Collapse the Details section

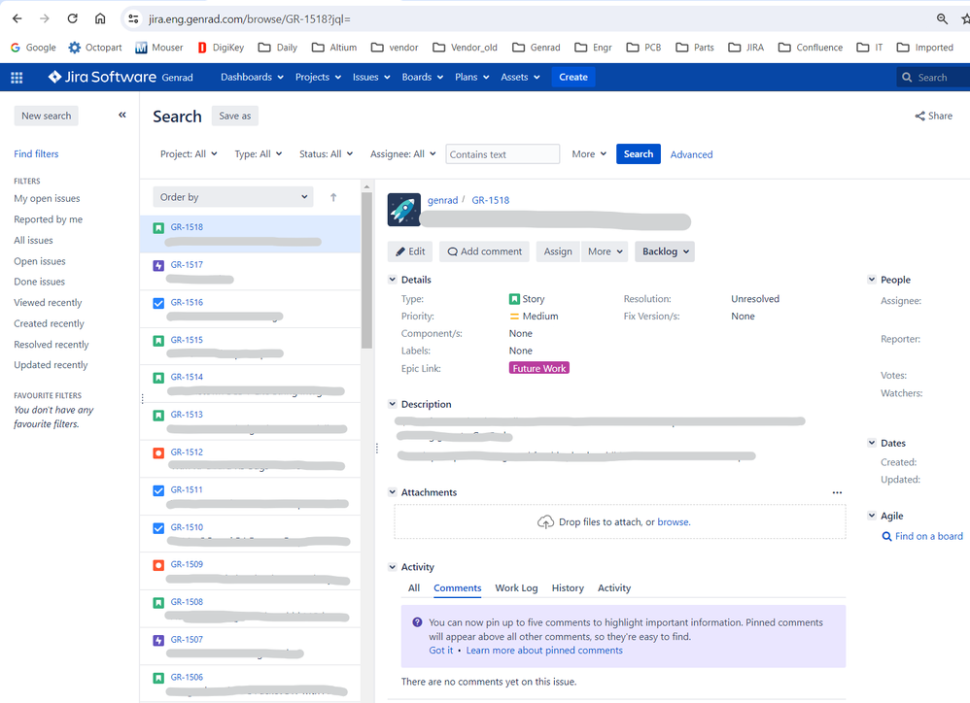pyautogui.click(x=392, y=280)
